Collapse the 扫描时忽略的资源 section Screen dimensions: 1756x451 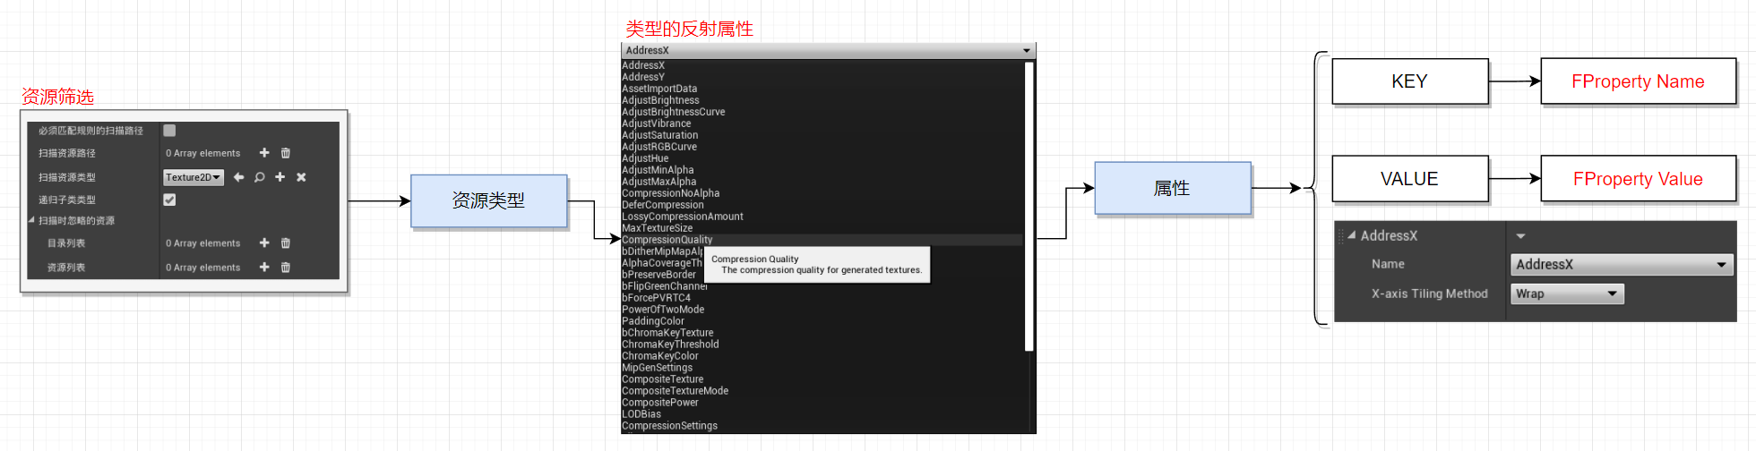click(31, 220)
